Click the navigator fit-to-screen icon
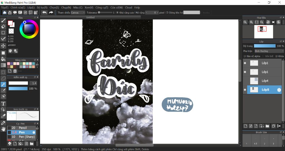Screen dimensions: 285x151 pos(256,22)
